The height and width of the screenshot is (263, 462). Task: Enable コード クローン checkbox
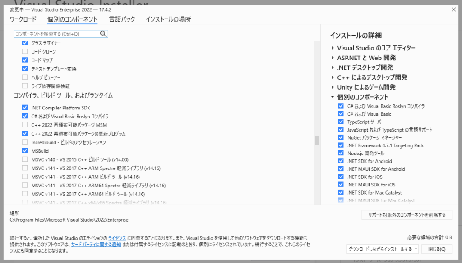tap(25, 51)
